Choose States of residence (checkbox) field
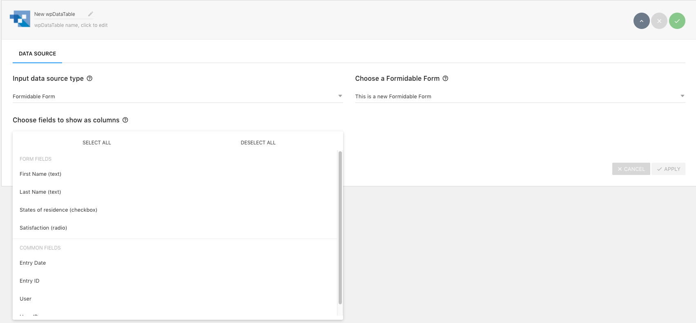Viewport: 696px width, 323px height. (x=58, y=210)
